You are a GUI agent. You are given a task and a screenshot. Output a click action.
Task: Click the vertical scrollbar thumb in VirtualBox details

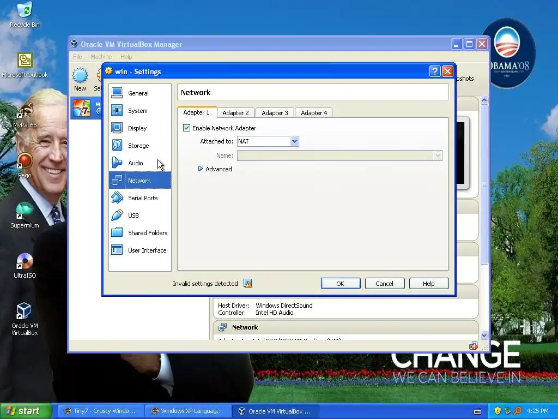(484, 184)
